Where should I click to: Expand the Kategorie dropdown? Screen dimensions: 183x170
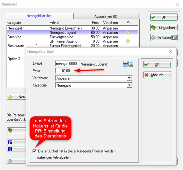click(129, 85)
